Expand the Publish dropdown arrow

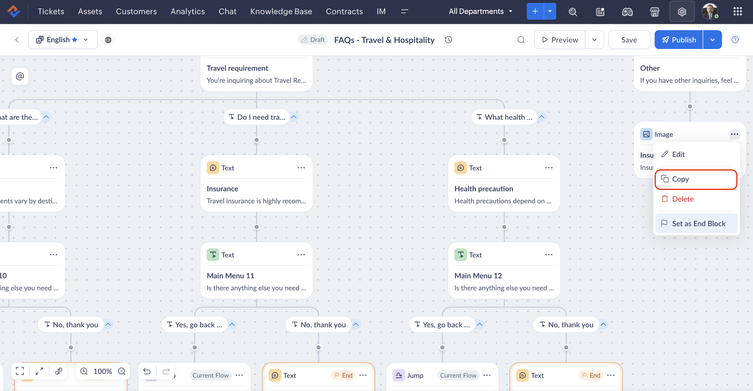(x=712, y=40)
